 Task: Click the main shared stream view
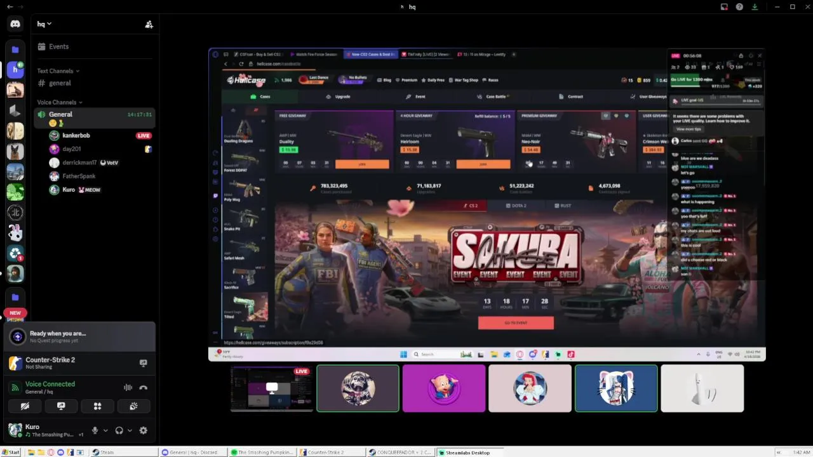point(487,204)
